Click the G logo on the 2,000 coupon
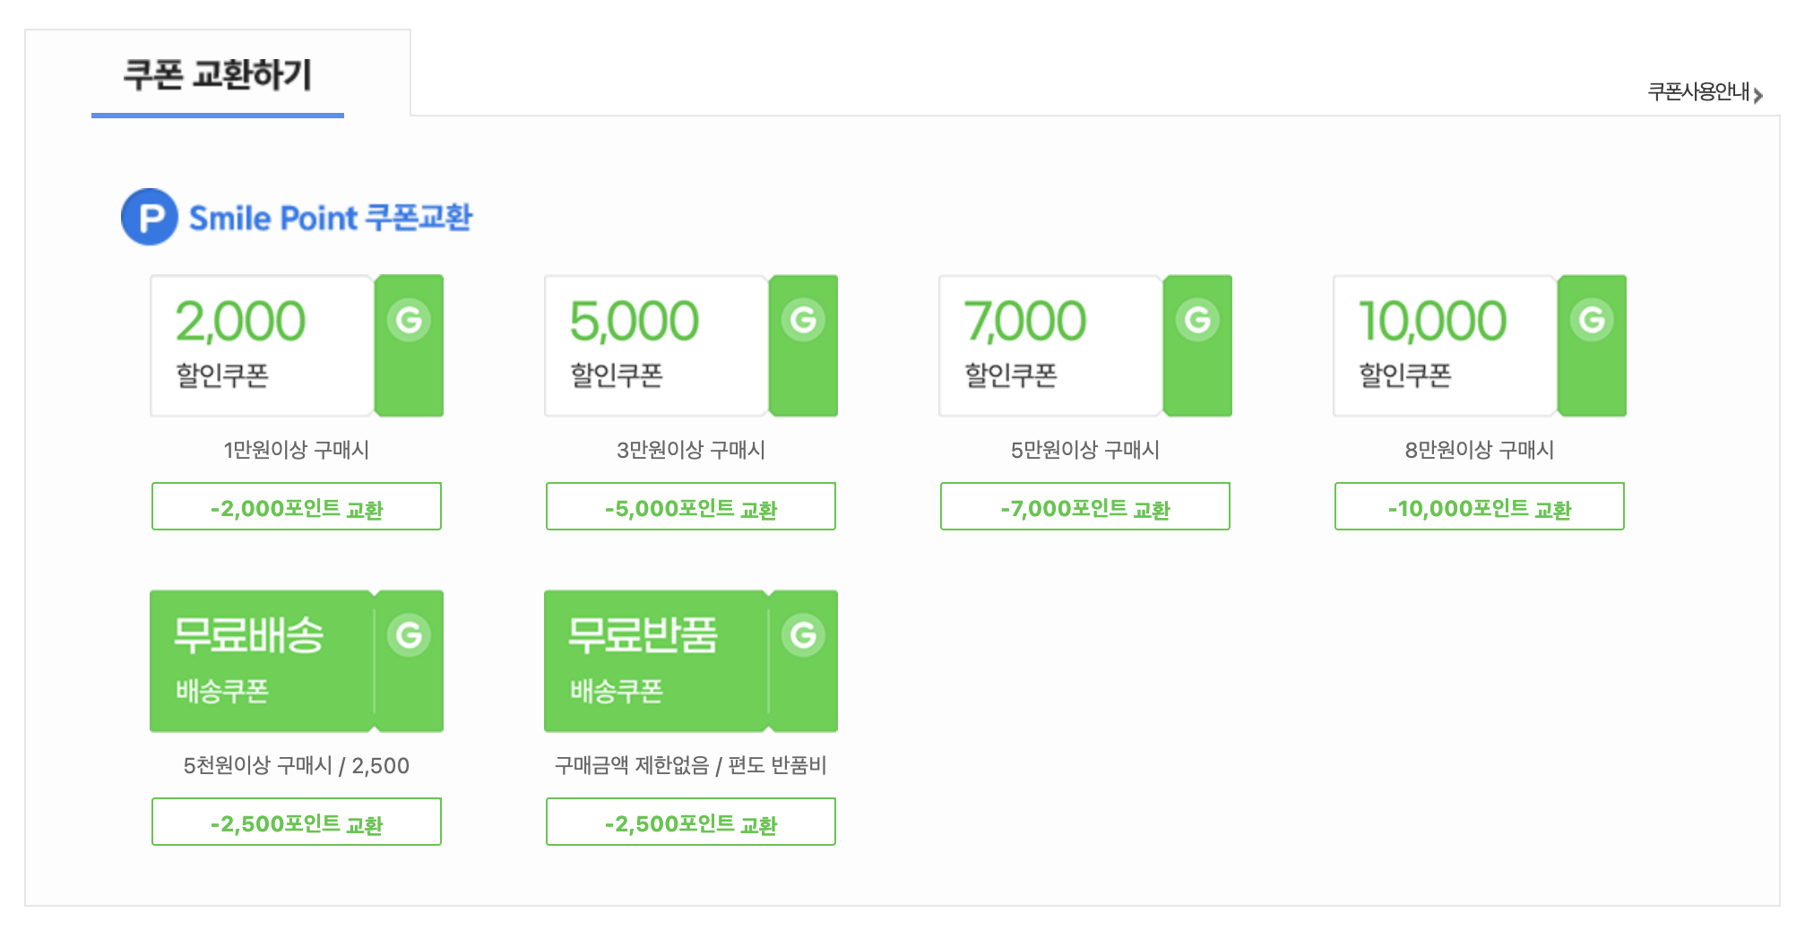 (409, 320)
